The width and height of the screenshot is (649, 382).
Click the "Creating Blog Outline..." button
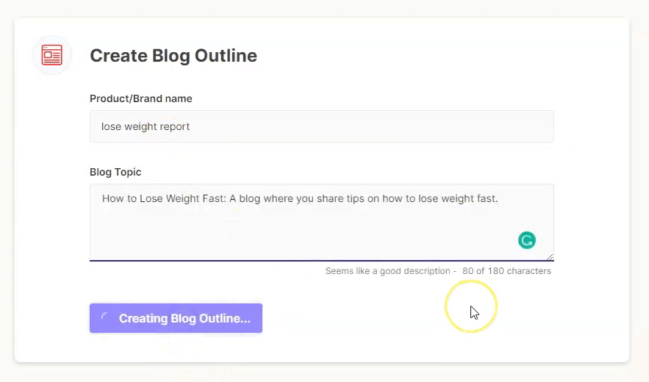(x=176, y=318)
